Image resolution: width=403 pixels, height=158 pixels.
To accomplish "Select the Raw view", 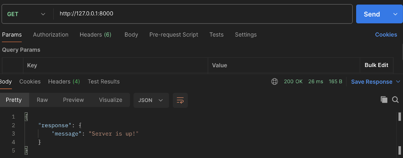I will click(42, 100).
